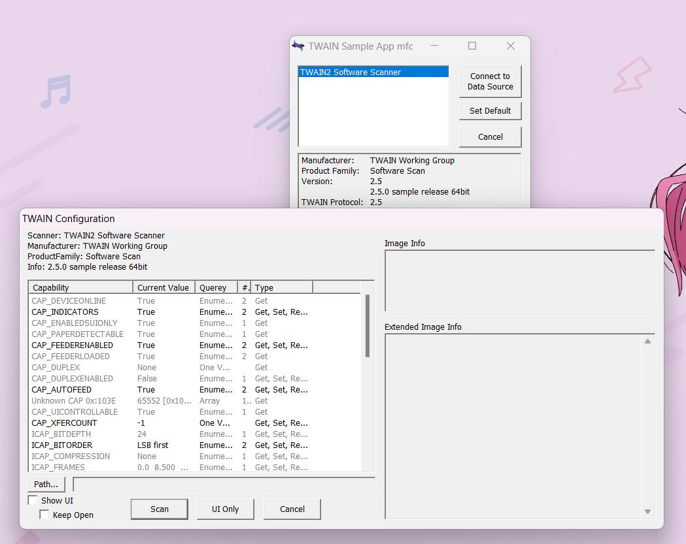Select the CAP_ENABLEDSUIONLY row
686x544 pixels.
point(195,323)
